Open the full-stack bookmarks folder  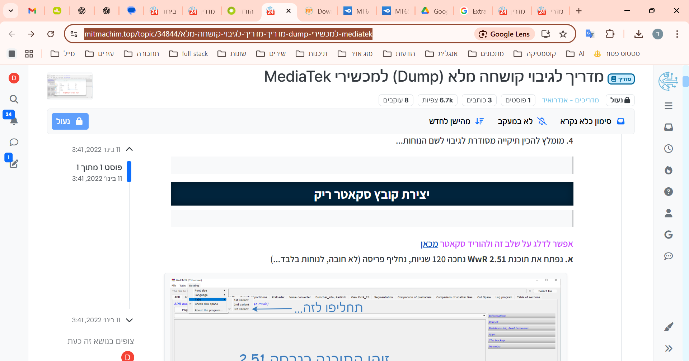tap(189, 54)
